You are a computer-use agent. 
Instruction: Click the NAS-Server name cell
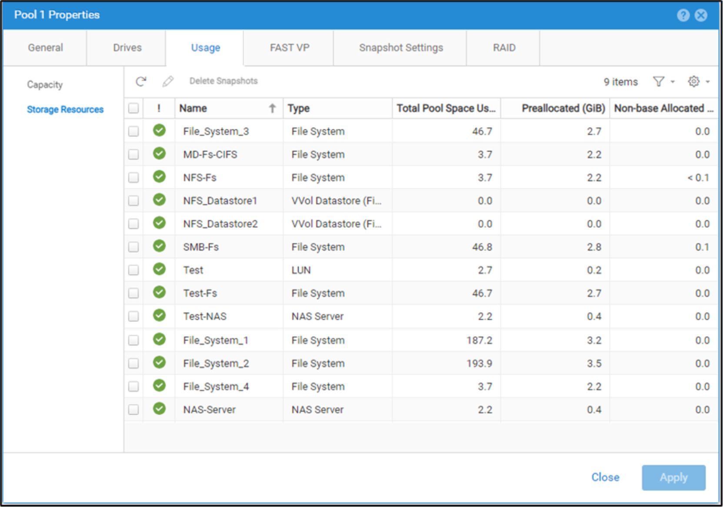pos(229,410)
